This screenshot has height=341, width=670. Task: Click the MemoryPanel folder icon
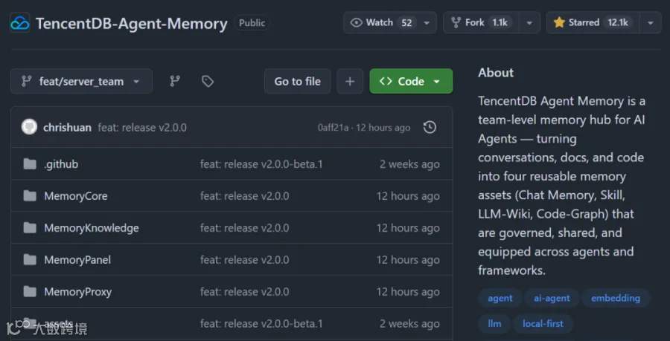pos(30,260)
